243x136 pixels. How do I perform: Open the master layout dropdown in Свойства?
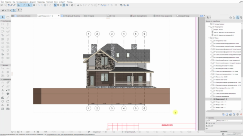click(225, 123)
